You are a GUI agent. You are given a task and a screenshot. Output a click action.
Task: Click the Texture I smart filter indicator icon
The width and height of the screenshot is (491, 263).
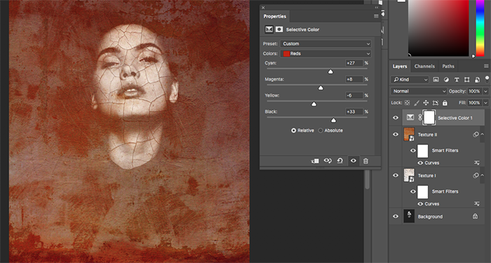pos(476,175)
